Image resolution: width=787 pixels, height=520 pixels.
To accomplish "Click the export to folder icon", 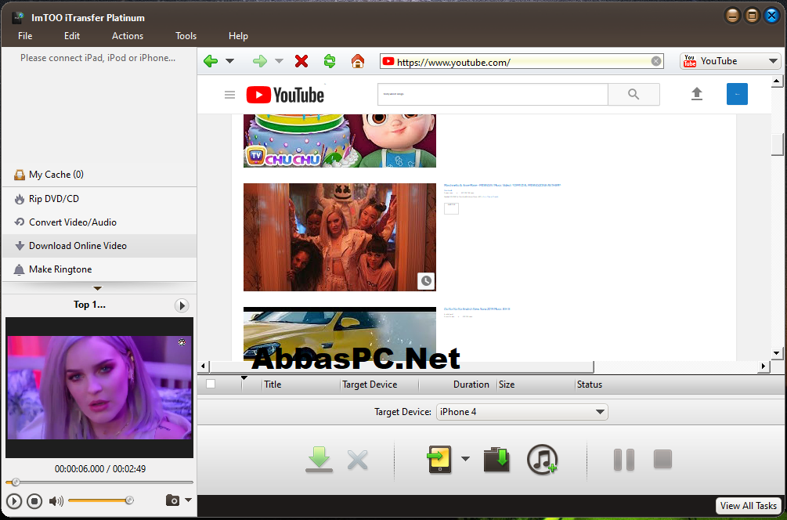I will (497, 460).
